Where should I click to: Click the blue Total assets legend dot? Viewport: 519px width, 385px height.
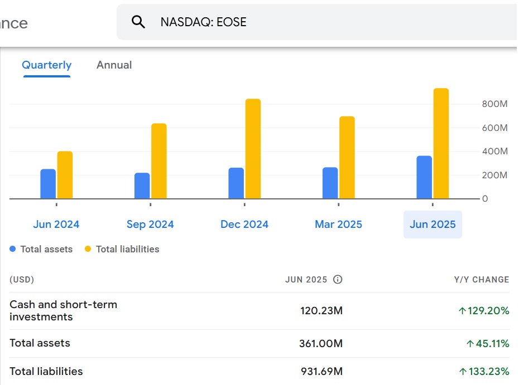[x=13, y=249]
